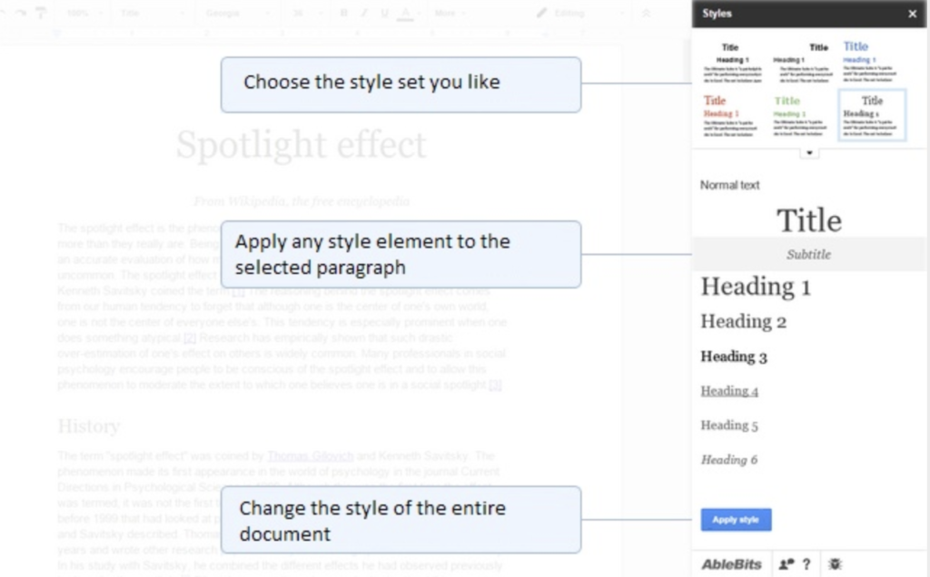Open the More toolbar menu
930x577 pixels.
click(x=447, y=13)
